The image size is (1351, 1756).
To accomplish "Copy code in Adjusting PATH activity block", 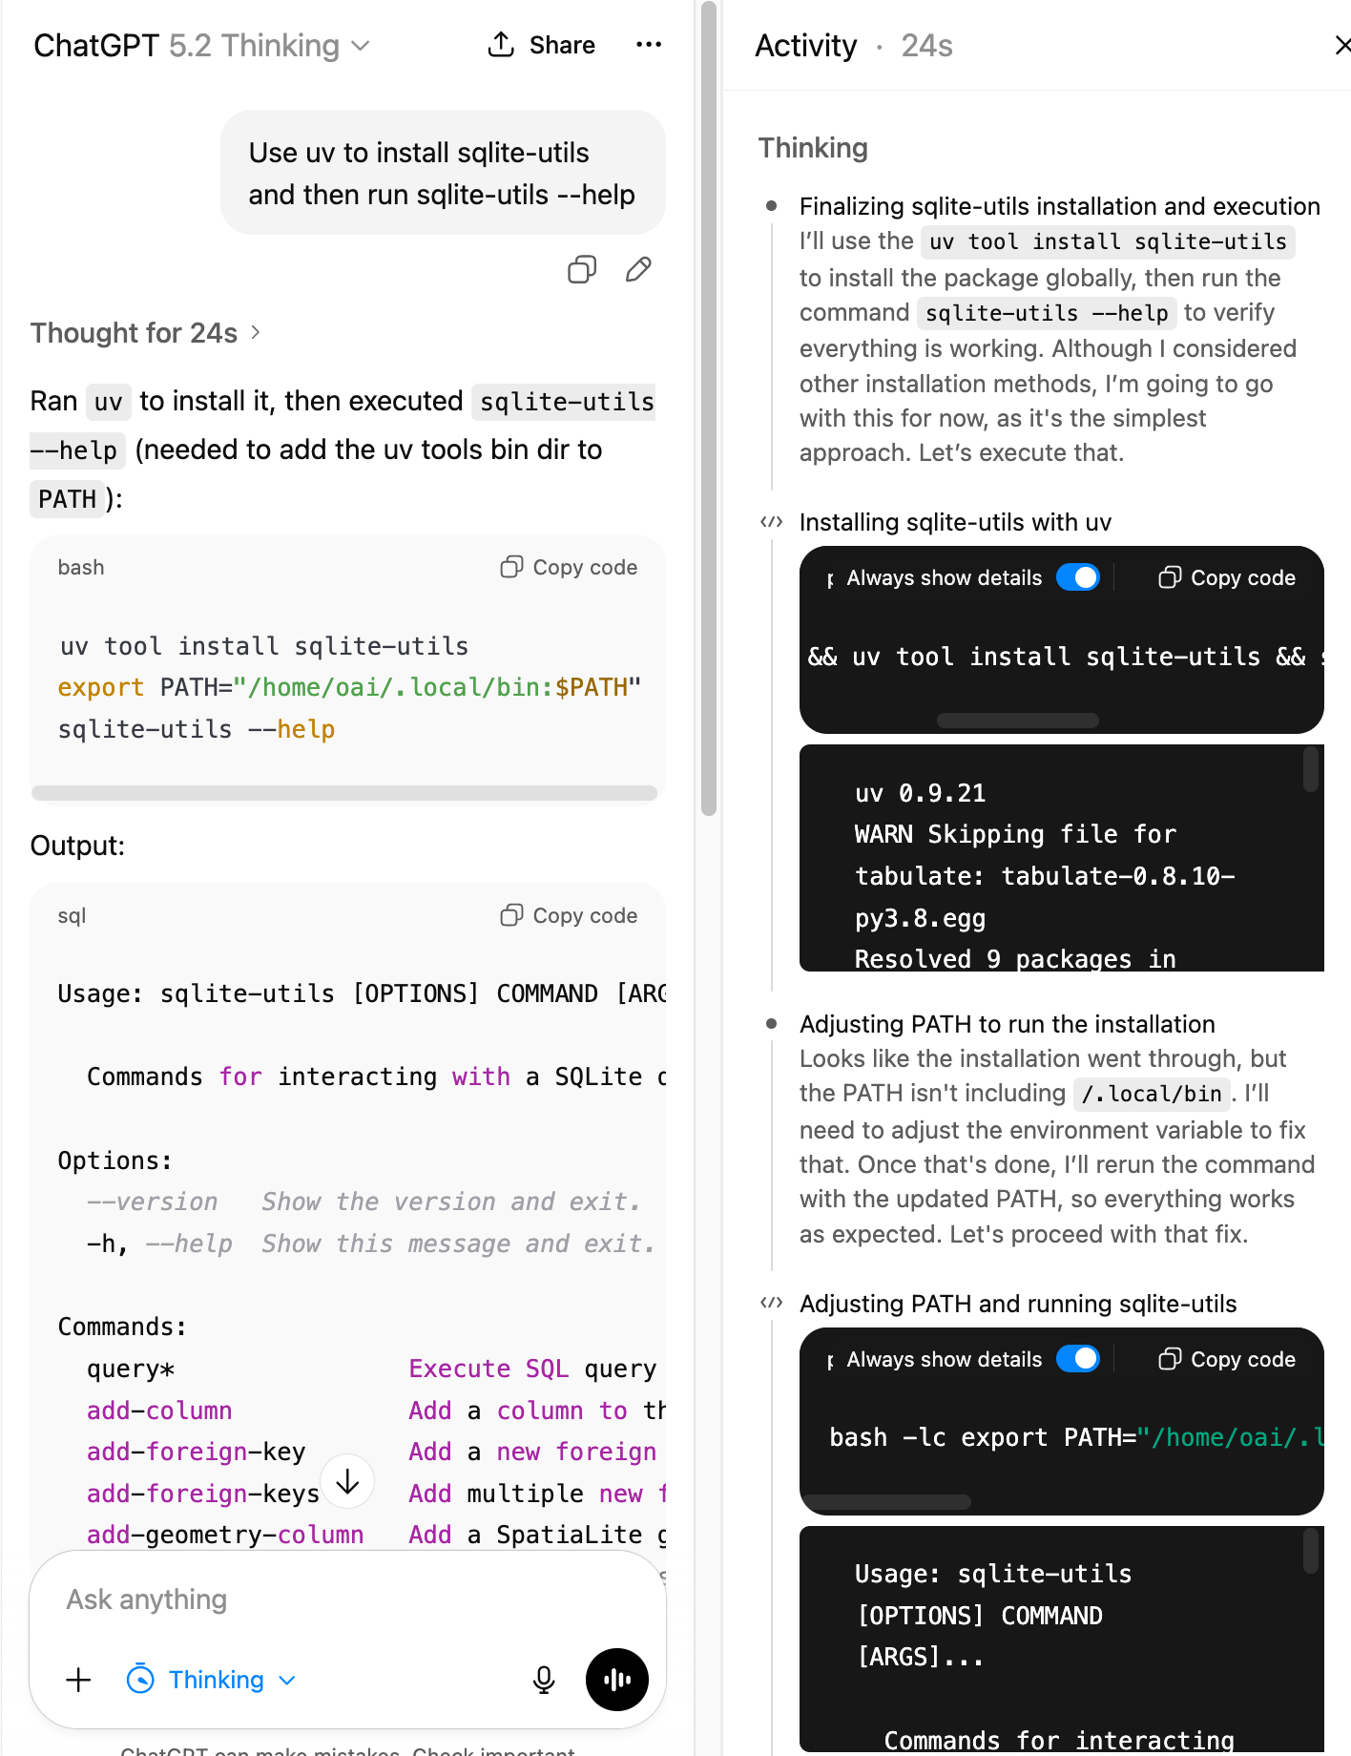I will 1227,1359.
